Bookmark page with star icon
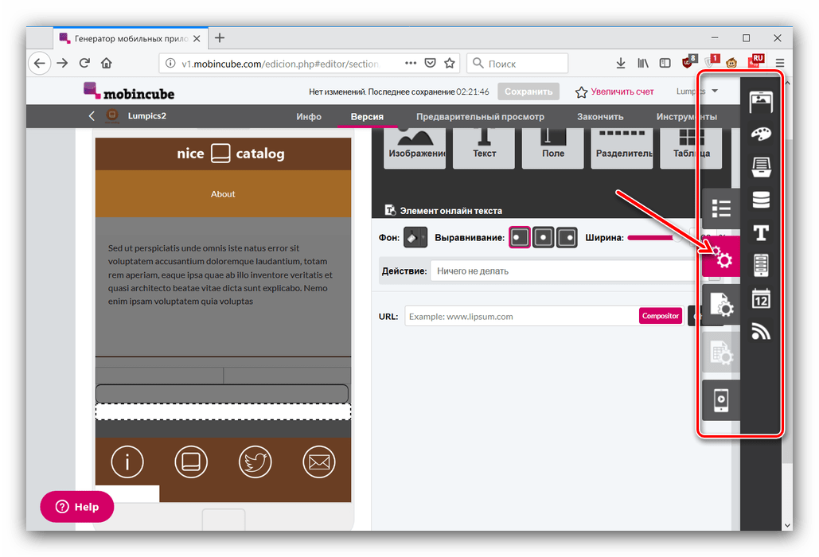This screenshot has height=557, width=819. tap(449, 63)
